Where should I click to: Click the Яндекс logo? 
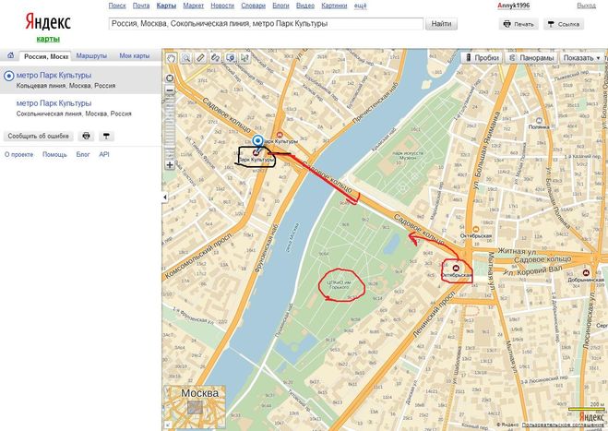(x=48, y=22)
